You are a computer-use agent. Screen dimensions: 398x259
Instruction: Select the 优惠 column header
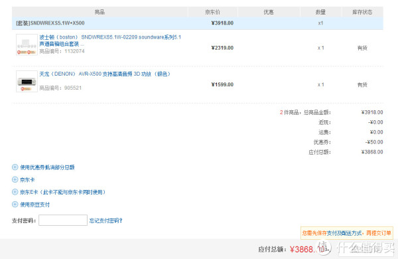click(x=269, y=12)
